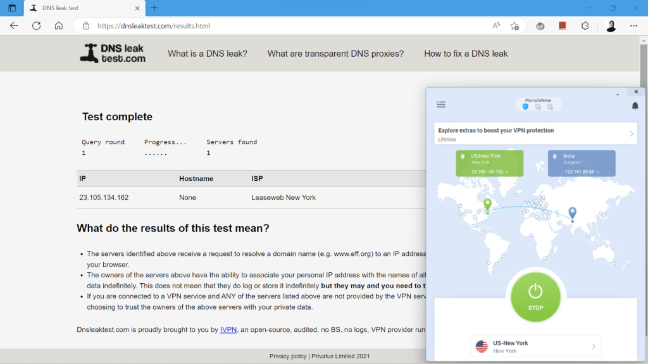Open the Privacy policy link
648x364 pixels.
pyautogui.click(x=288, y=356)
